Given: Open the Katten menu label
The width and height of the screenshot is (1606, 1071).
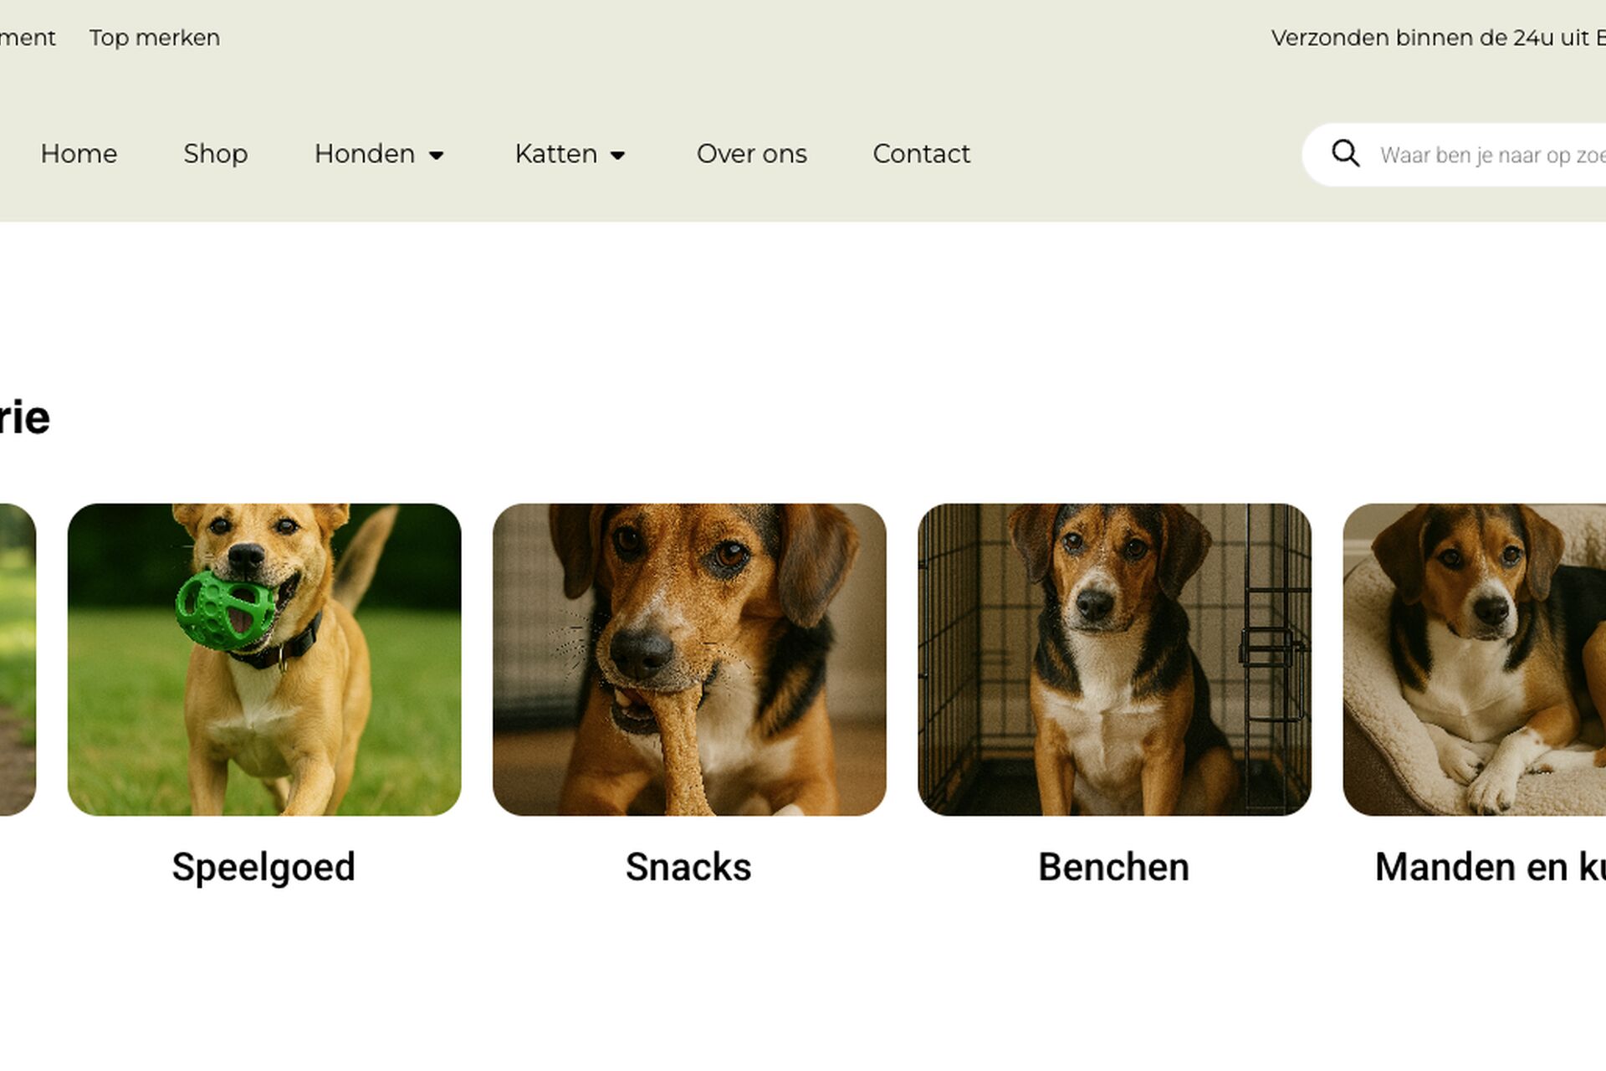Looking at the screenshot, I should point(556,154).
